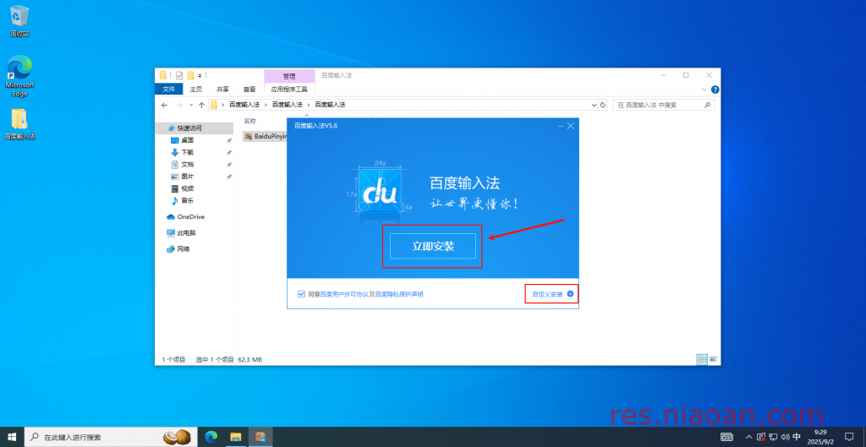866x447 pixels.
Task: Click the taskbar search box
Action: [109, 437]
